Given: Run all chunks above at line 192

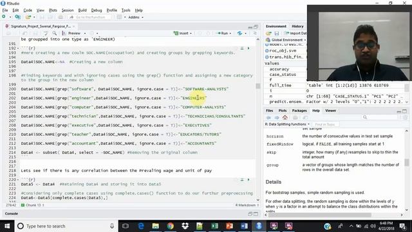Looking at the screenshot, I should click(x=242, y=48).
